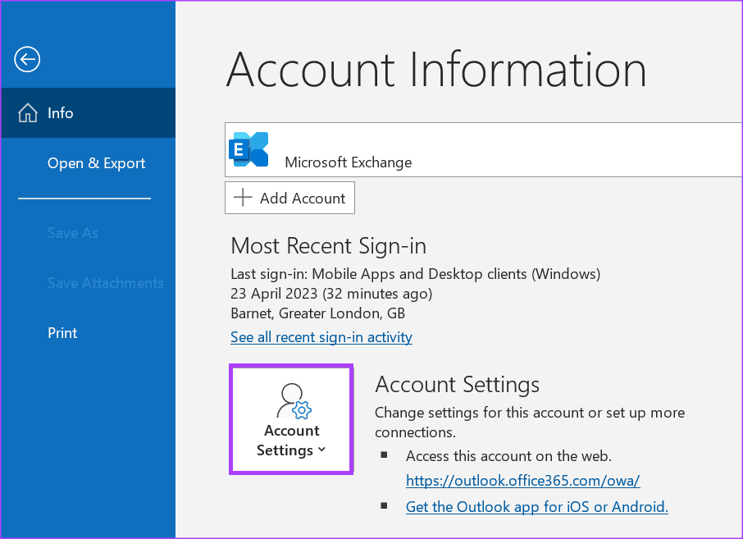Click the back arrow circle icon
The width and height of the screenshot is (743, 539).
tap(27, 59)
